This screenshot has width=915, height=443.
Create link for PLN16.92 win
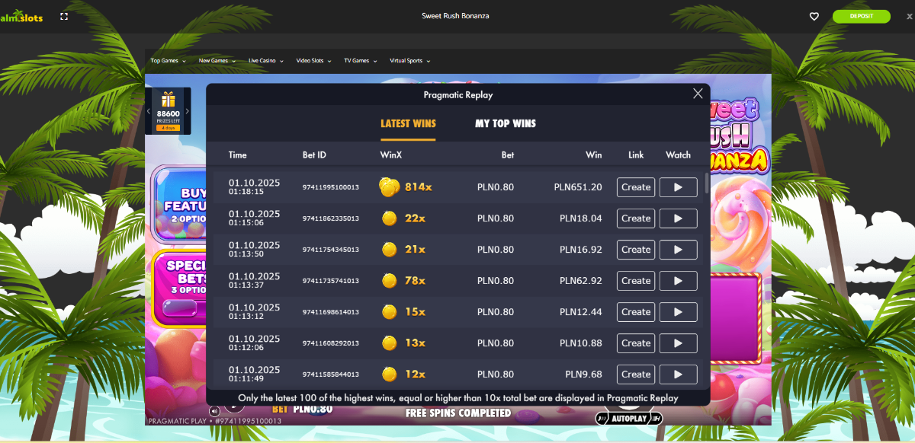click(x=635, y=250)
